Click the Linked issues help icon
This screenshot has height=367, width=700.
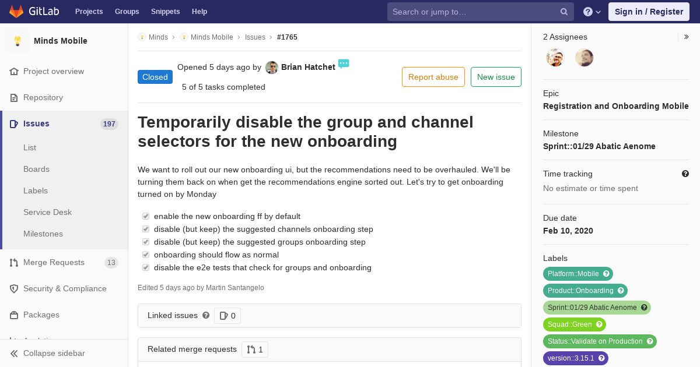click(206, 315)
